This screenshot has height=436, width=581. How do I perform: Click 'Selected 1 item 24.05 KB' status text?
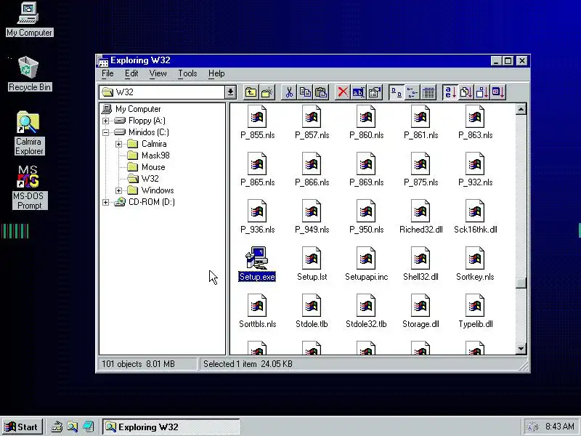[x=248, y=364]
